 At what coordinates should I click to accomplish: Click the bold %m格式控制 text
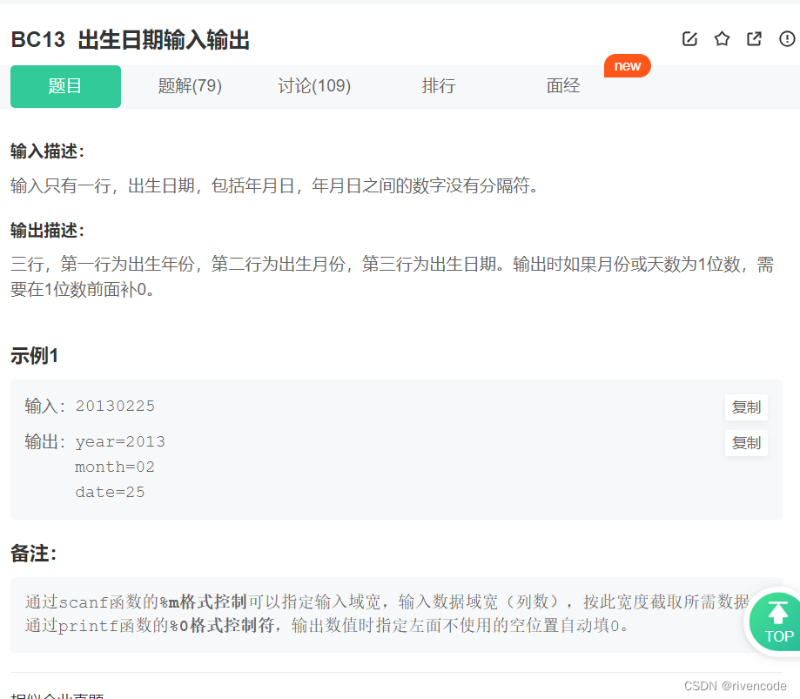204,602
